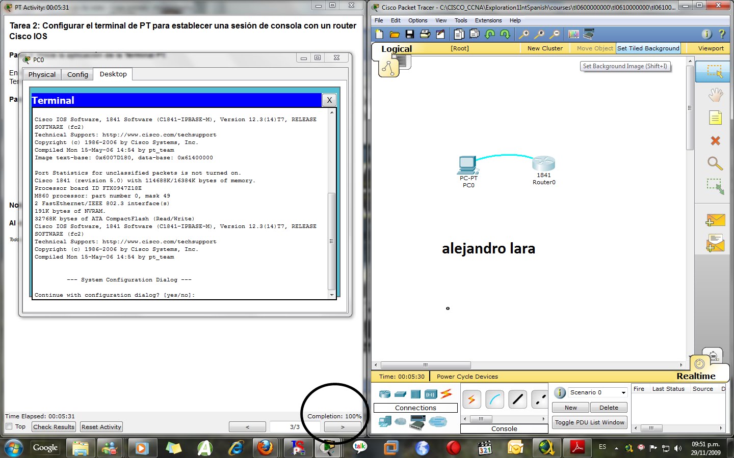The image size is (734, 458).
Task: Click the Check Results button
Action: [54, 427]
